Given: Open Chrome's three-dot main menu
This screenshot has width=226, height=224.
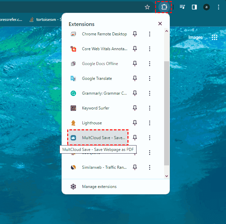Looking at the screenshot, I should pyautogui.click(x=219, y=7).
